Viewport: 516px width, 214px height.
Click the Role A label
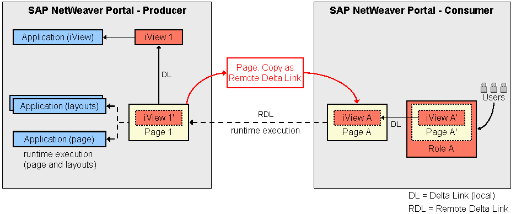tap(441, 148)
